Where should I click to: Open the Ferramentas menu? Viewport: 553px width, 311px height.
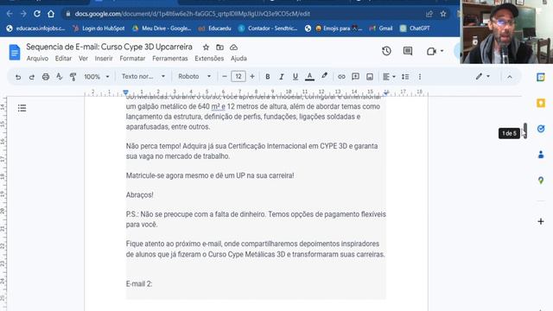coord(170,59)
